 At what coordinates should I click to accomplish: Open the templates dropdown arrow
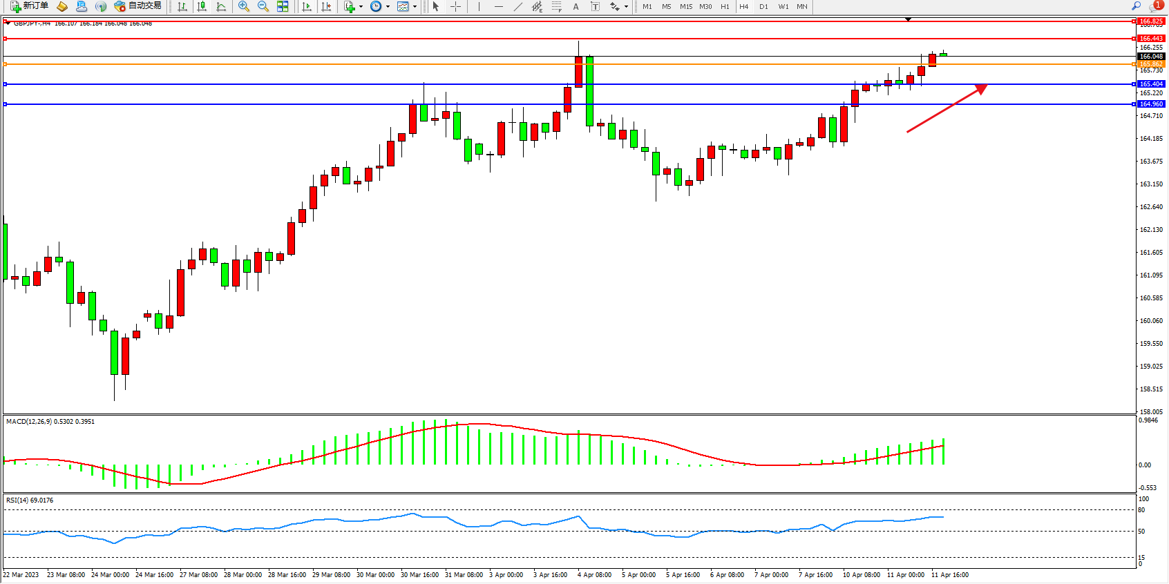coord(415,7)
